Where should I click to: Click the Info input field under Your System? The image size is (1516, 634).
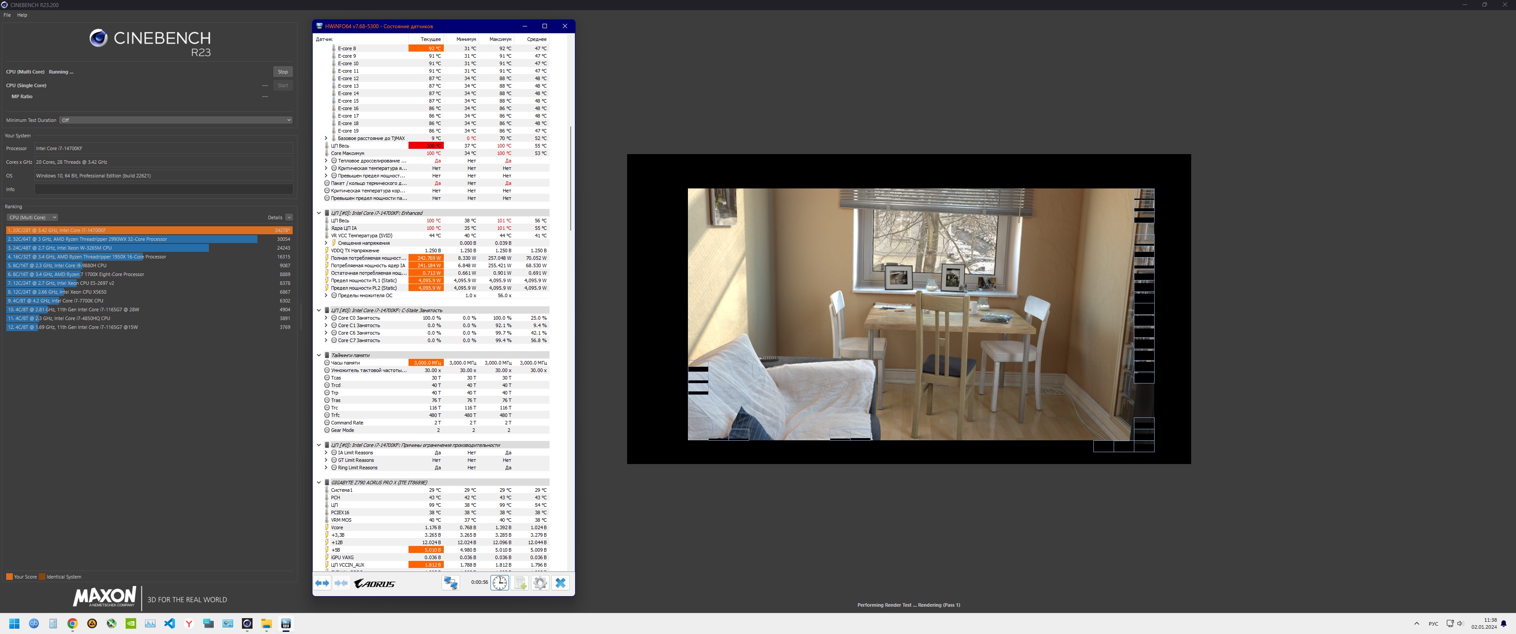pyautogui.click(x=163, y=189)
